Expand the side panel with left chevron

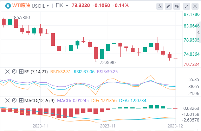(199, 32)
